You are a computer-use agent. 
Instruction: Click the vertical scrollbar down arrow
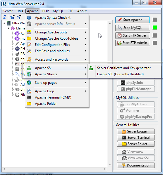(110, 165)
